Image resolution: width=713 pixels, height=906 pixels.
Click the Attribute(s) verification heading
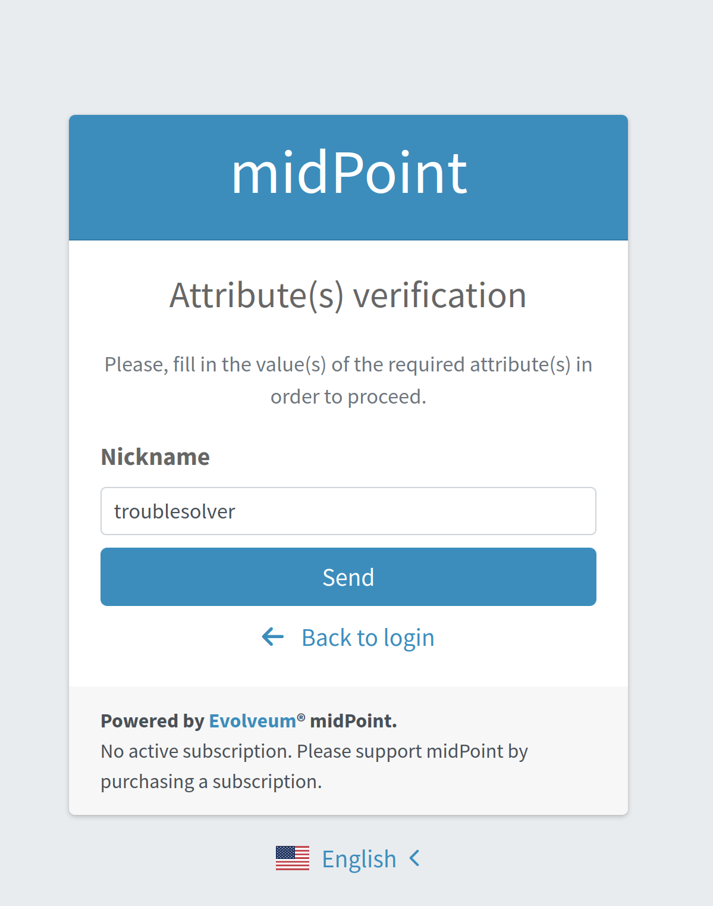(348, 295)
